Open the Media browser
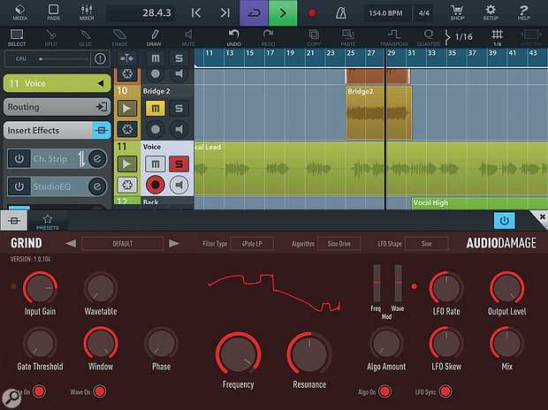548x410 pixels. pyautogui.click(x=19, y=12)
